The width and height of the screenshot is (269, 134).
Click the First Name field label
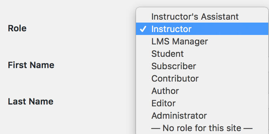pos(31,65)
